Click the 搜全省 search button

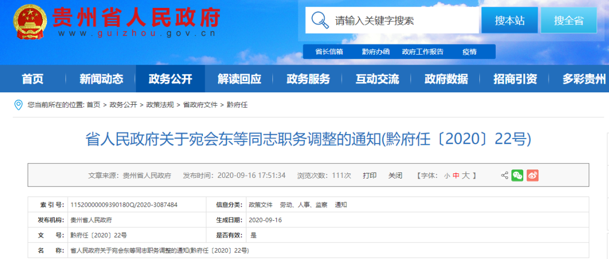(x=568, y=20)
